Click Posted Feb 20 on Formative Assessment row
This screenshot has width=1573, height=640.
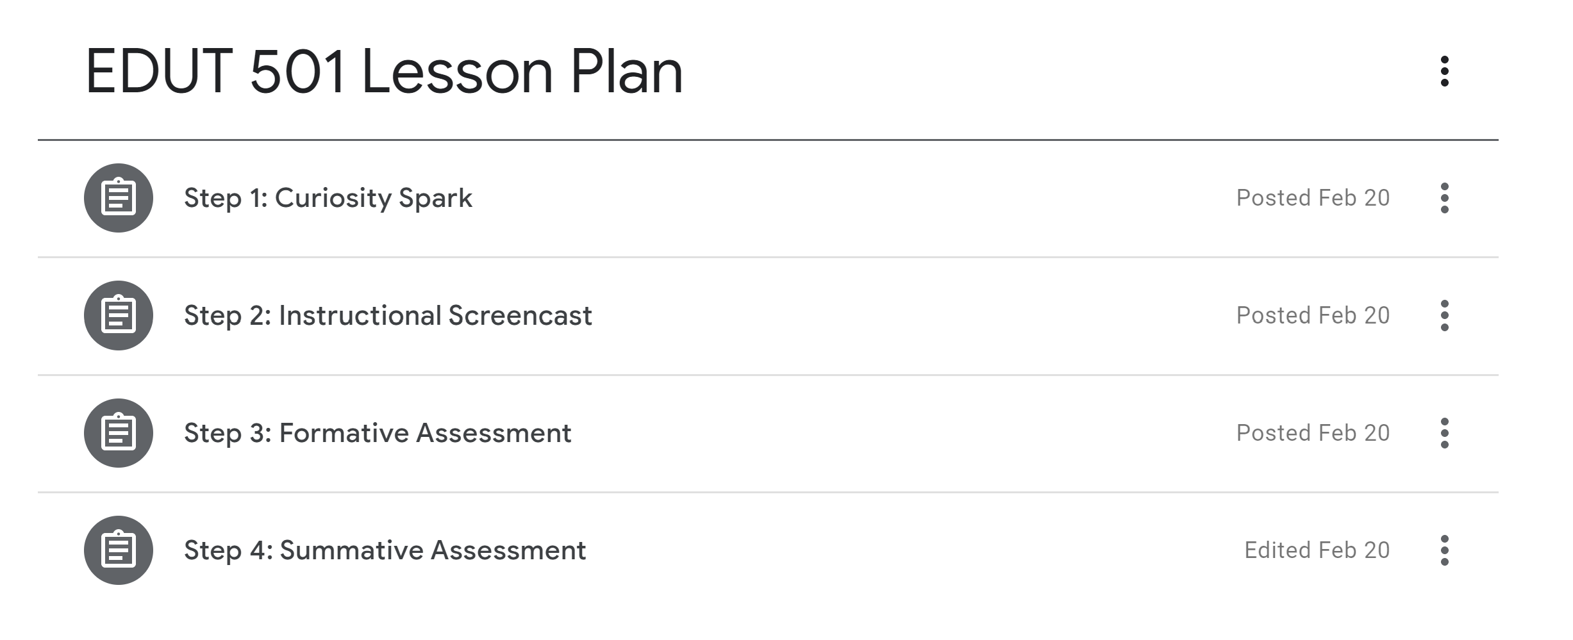1313,433
